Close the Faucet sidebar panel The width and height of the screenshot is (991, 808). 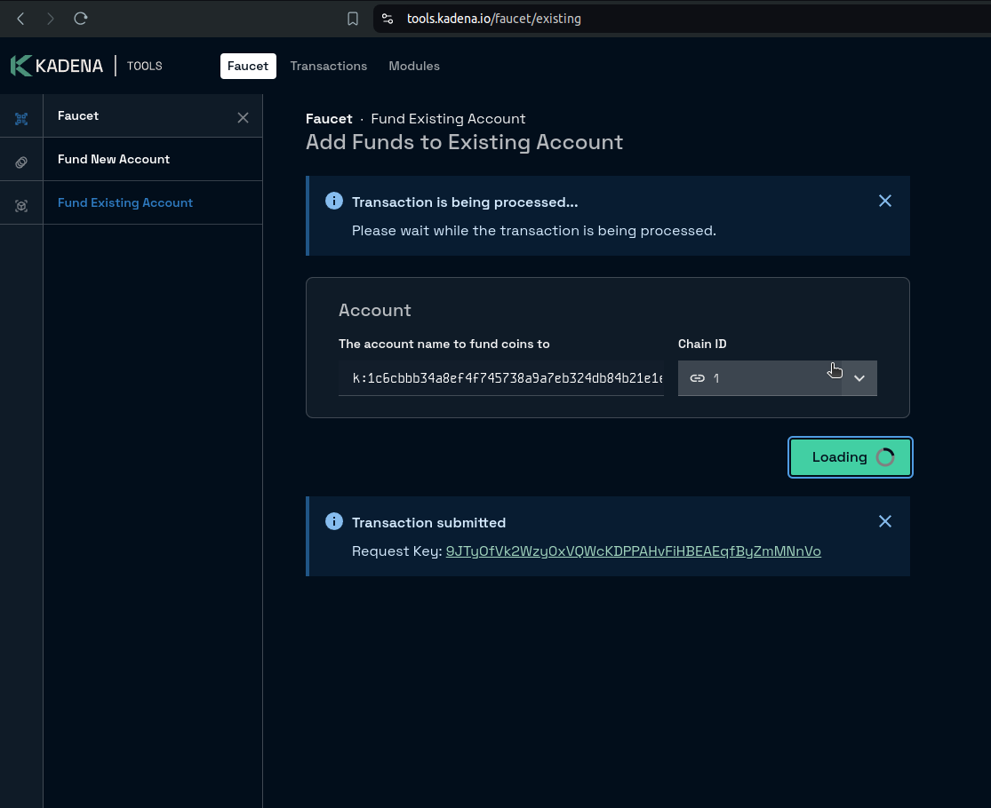243,117
